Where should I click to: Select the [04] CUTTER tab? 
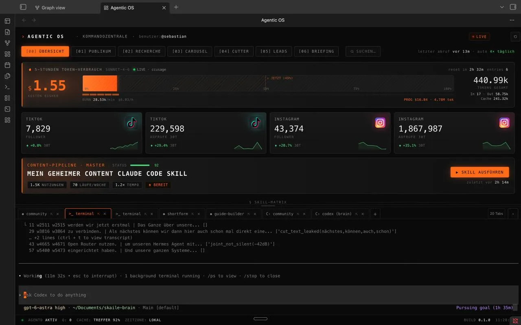(x=234, y=52)
